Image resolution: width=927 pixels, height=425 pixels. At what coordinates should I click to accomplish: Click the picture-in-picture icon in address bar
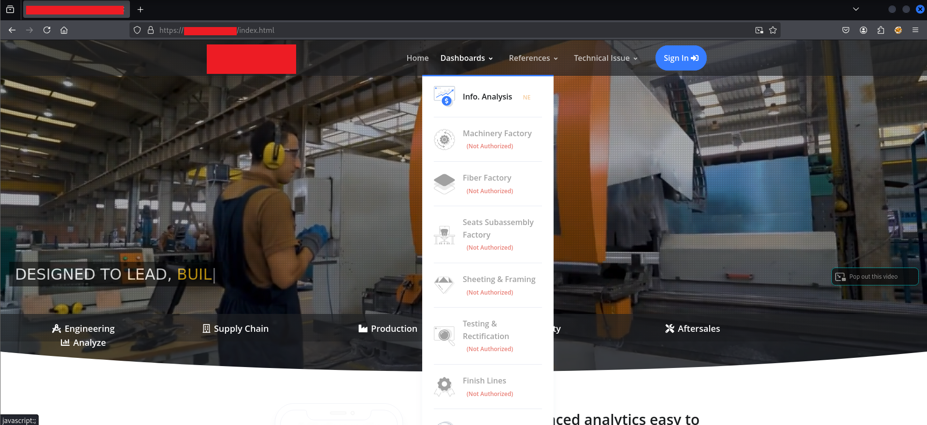pyautogui.click(x=759, y=30)
